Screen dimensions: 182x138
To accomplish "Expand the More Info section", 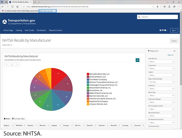I will click(7, 45).
